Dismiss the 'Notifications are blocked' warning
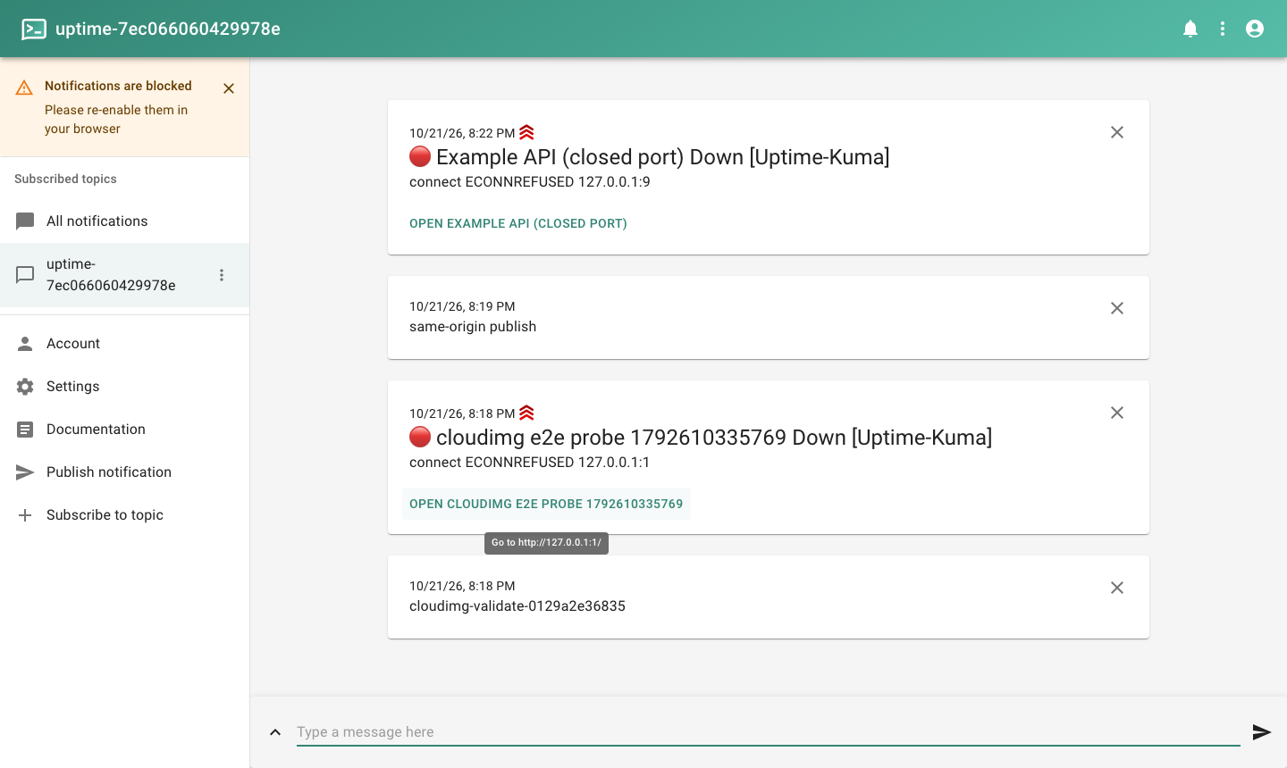This screenshot has width=1287, height=768. click(x=229, y=88)
